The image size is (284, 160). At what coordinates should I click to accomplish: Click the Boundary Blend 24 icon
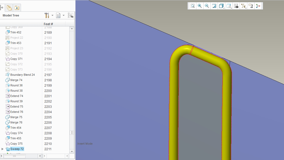click(7, 75)
